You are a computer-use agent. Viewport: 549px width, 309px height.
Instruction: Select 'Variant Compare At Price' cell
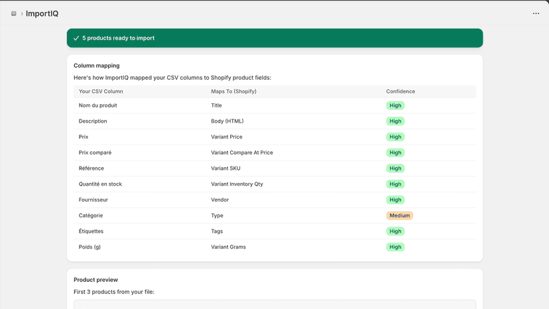click(242, 153)
